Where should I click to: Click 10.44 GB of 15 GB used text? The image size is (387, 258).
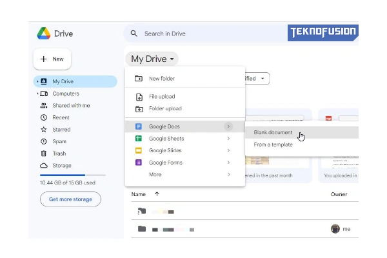pos(68,183)
